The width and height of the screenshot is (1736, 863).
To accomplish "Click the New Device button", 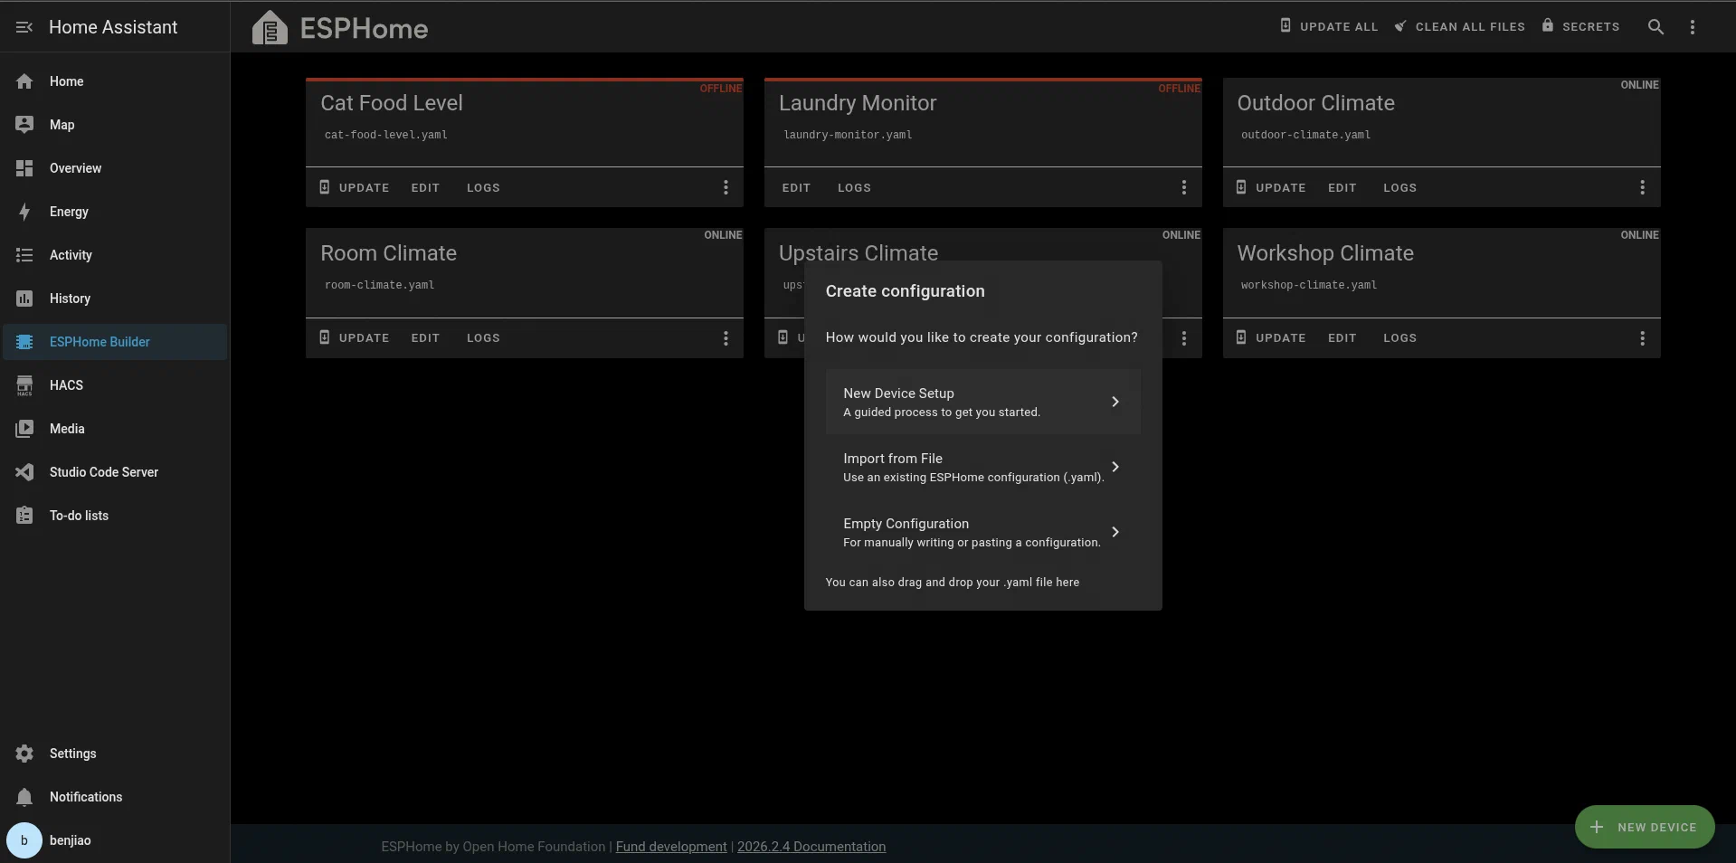I will click(x=1644, y=827).
